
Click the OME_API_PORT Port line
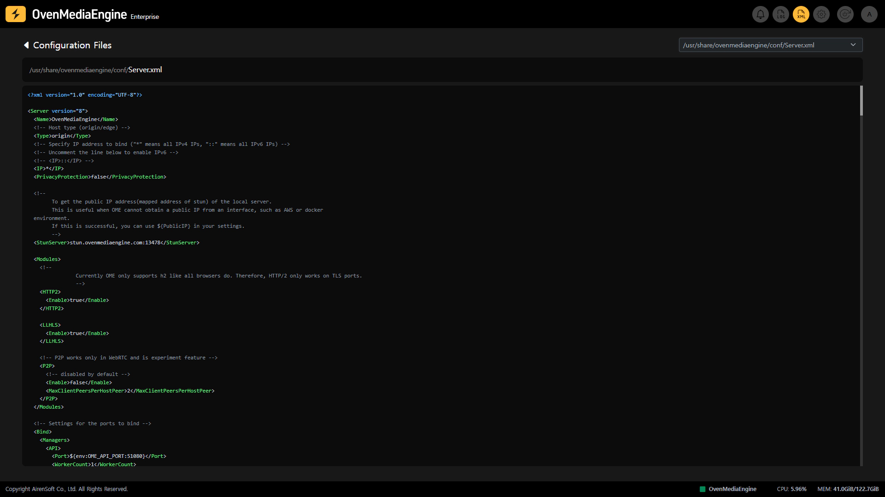coord(109,456)
